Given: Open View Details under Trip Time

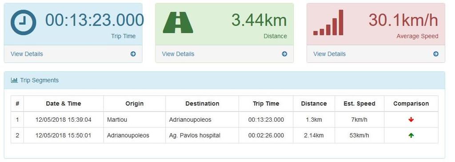Looking at the screenshot, I should point(27,54).
